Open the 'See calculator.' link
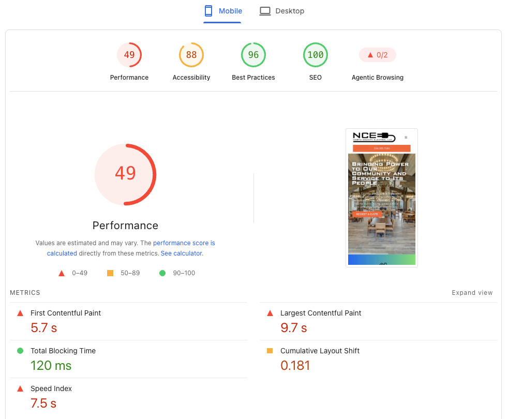The image size is (508, 419). coord(182,253)
